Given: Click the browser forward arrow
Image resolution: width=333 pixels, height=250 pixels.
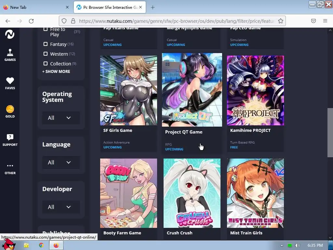Looking at the screenshot, I should (20, 21).
